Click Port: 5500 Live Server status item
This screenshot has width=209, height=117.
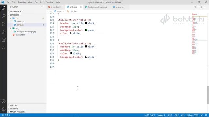pos(192,115)
